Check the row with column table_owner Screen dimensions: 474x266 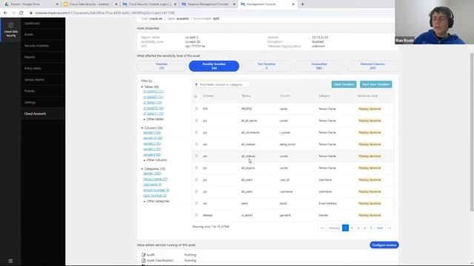(x=196, y=144)
